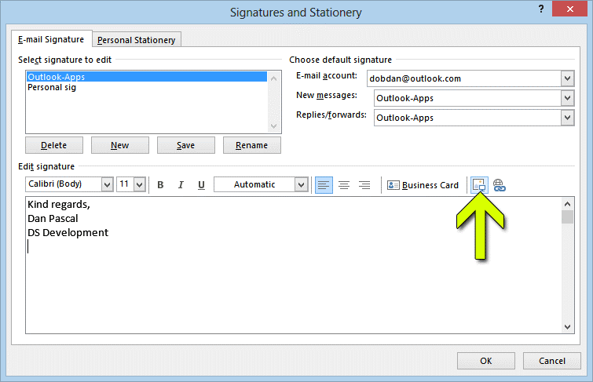Screen dimensions: 593x382
Task: Click the Insert Picture icon
Action: point(479,185)
